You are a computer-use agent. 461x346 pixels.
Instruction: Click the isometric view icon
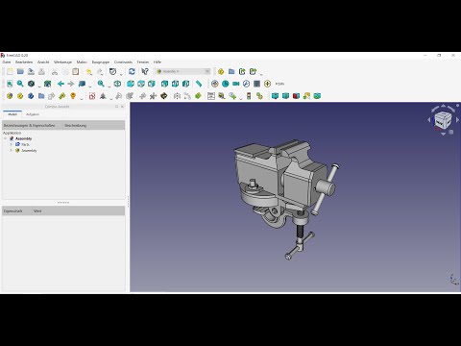coord(117,84)
